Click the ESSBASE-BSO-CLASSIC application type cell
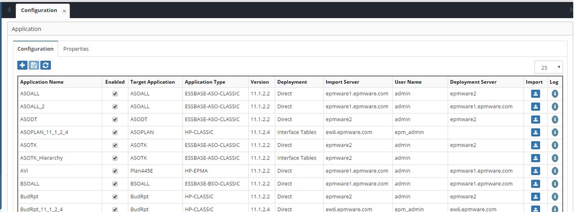This screenshot has height=212, width=574. tap(215, 184)
